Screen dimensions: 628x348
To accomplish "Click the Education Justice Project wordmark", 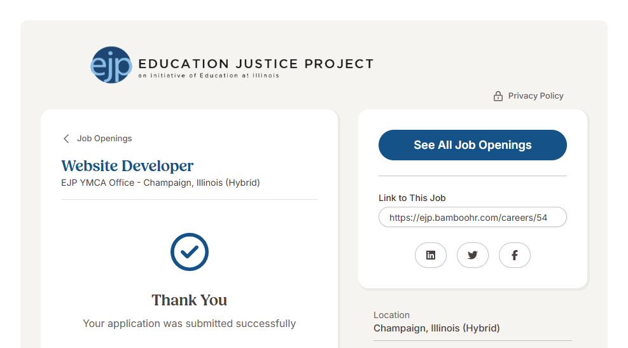I will click(x=256, y=64).
